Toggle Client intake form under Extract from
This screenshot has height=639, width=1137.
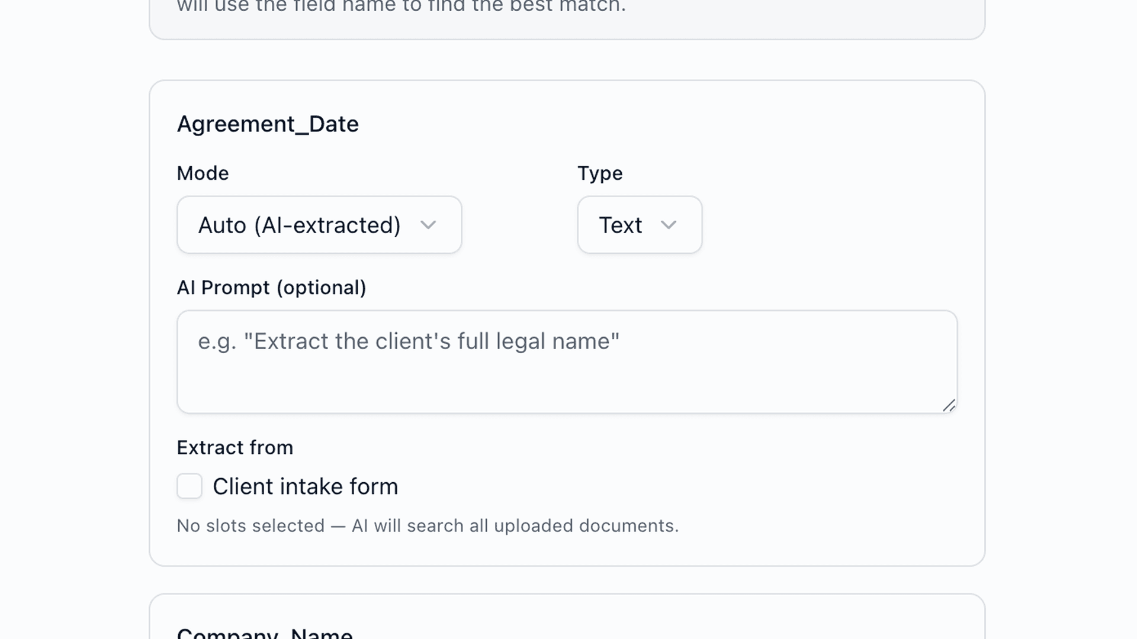(189, 486)
